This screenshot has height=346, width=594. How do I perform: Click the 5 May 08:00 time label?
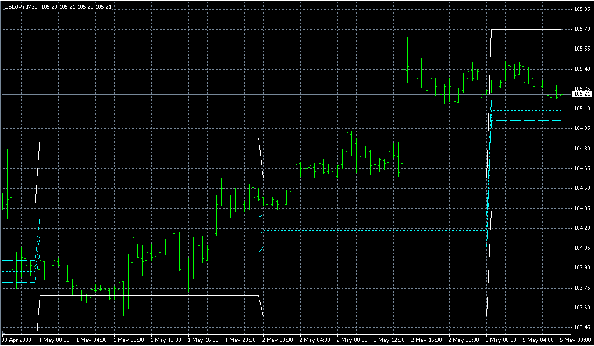575,340
